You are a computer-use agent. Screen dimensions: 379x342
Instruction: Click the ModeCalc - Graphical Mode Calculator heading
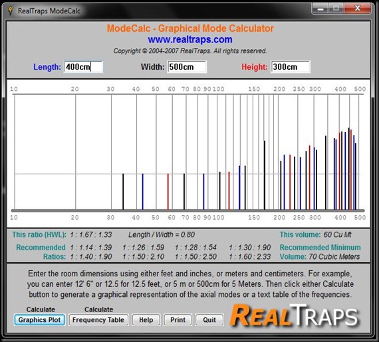pos(190,29)
